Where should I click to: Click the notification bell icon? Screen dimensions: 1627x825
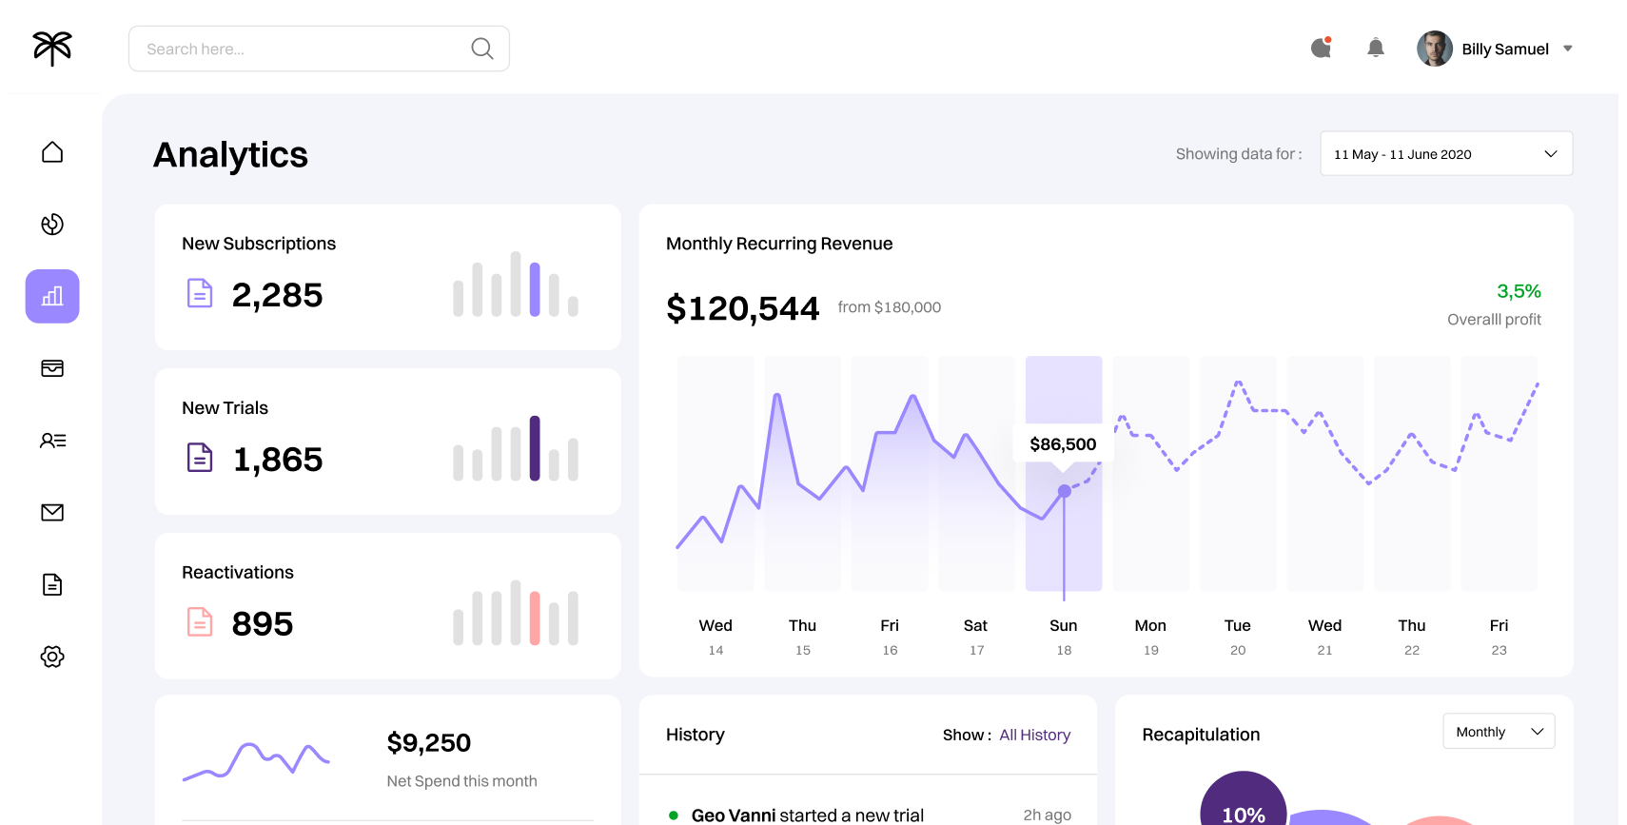tap(1375, 48)
